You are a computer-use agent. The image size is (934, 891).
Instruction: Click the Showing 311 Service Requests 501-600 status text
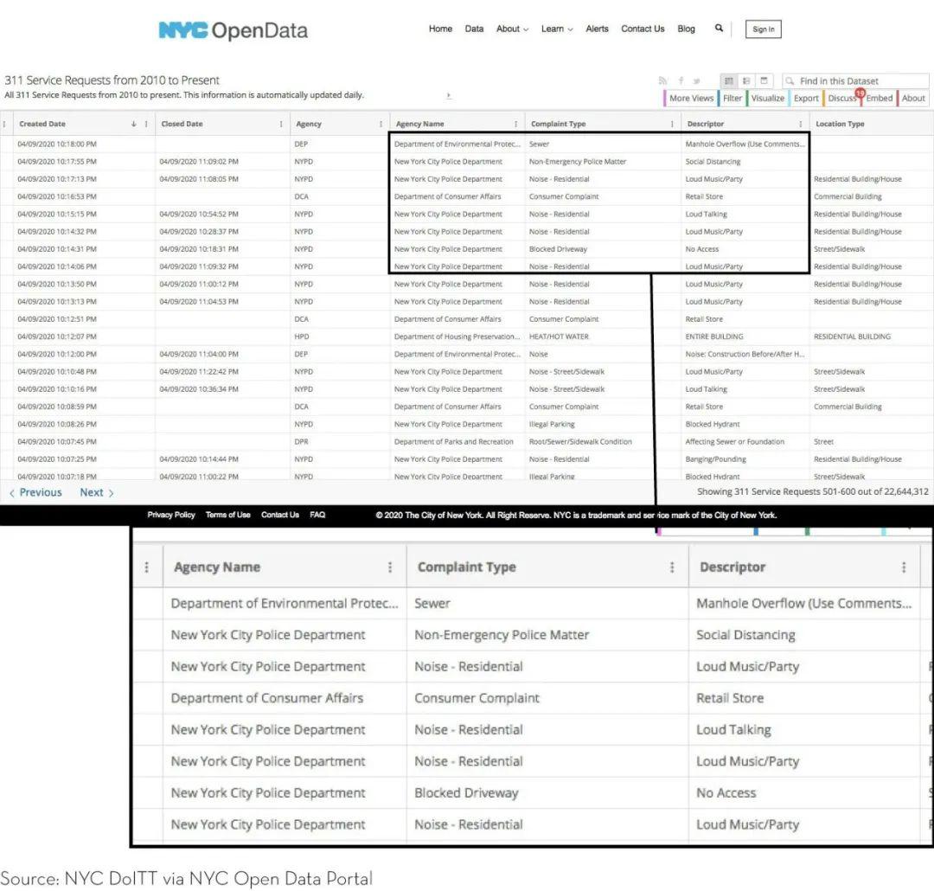coord(812,491)
